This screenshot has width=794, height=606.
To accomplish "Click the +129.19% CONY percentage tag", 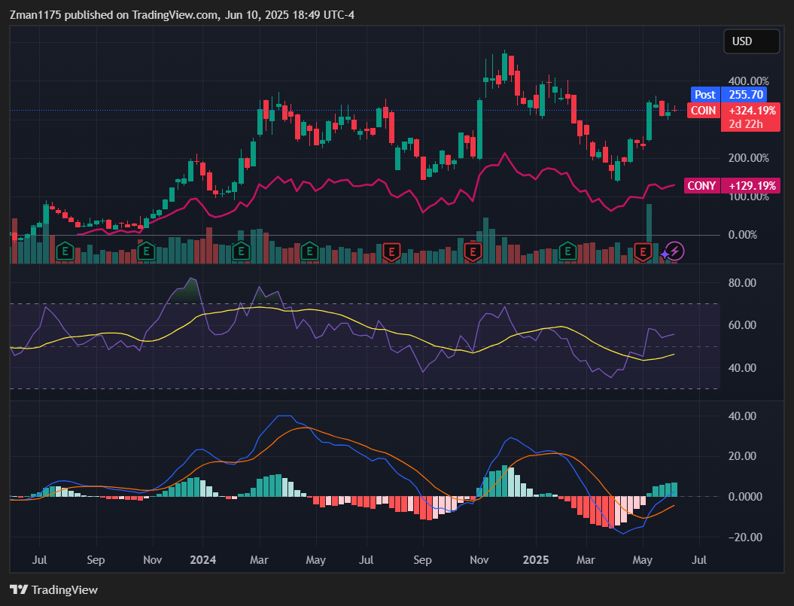I will point(751,186).
